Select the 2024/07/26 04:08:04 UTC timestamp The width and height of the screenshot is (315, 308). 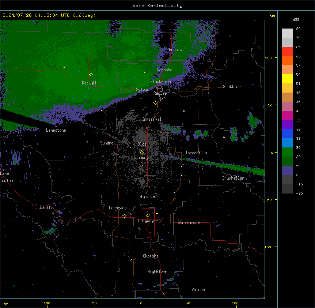[36, 15]
